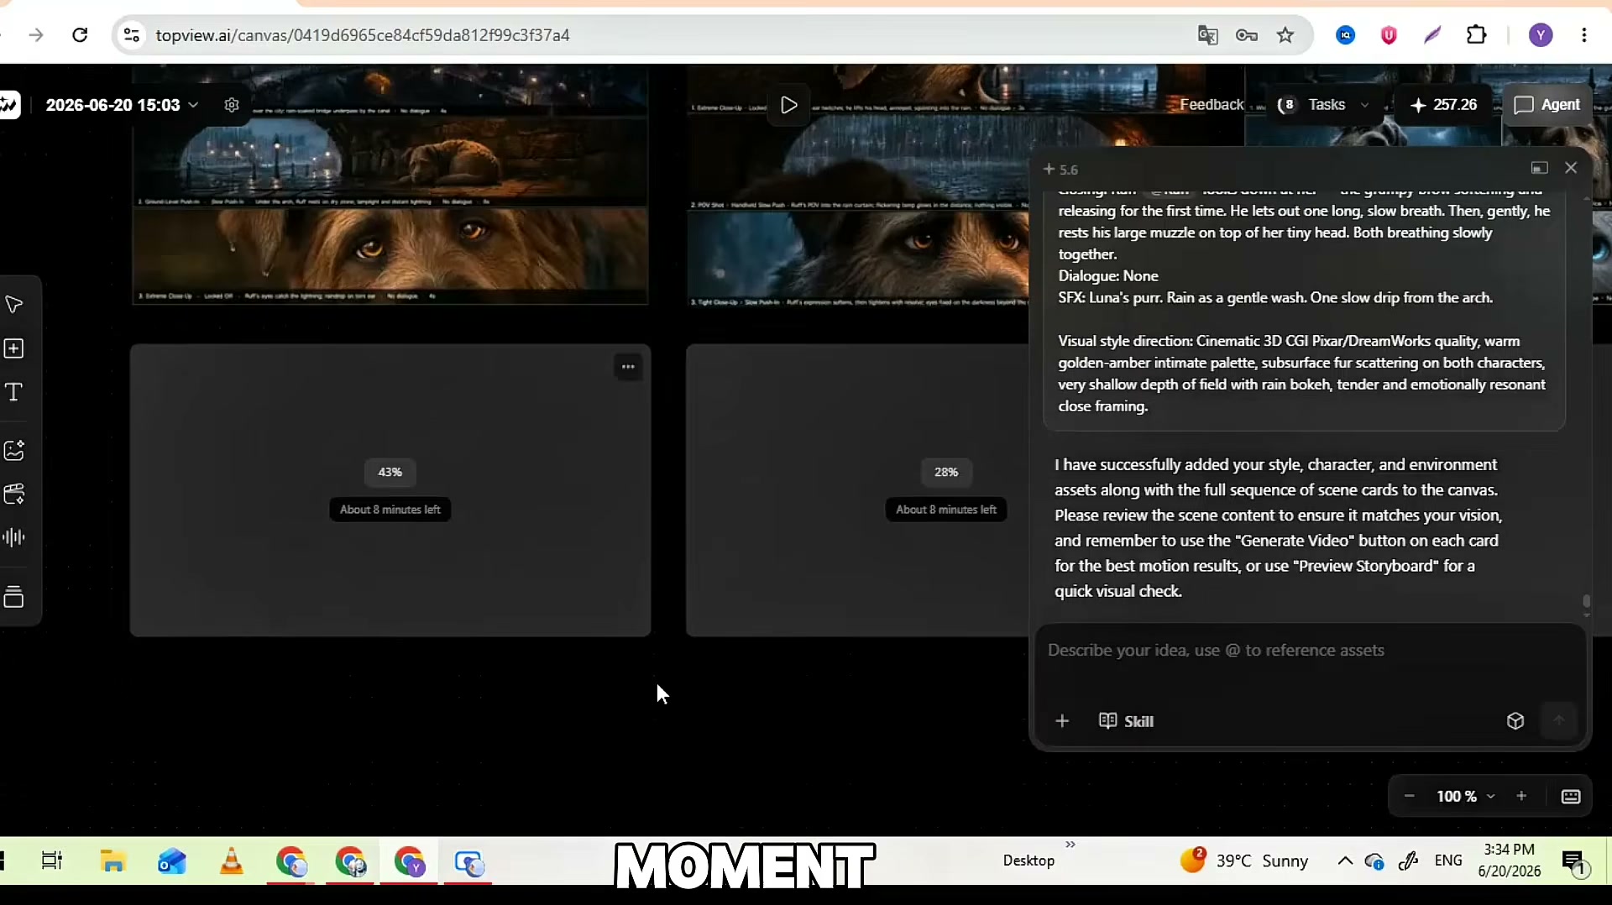
Task: Select the left dog storyboard thumbnail
Action: [390, 185]
